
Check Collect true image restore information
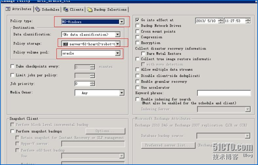click(137, 59)
